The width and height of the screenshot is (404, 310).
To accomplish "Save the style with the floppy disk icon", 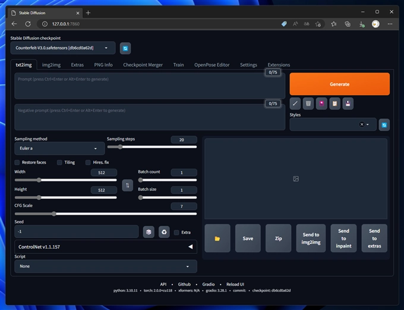I will (x=348, y=104).
